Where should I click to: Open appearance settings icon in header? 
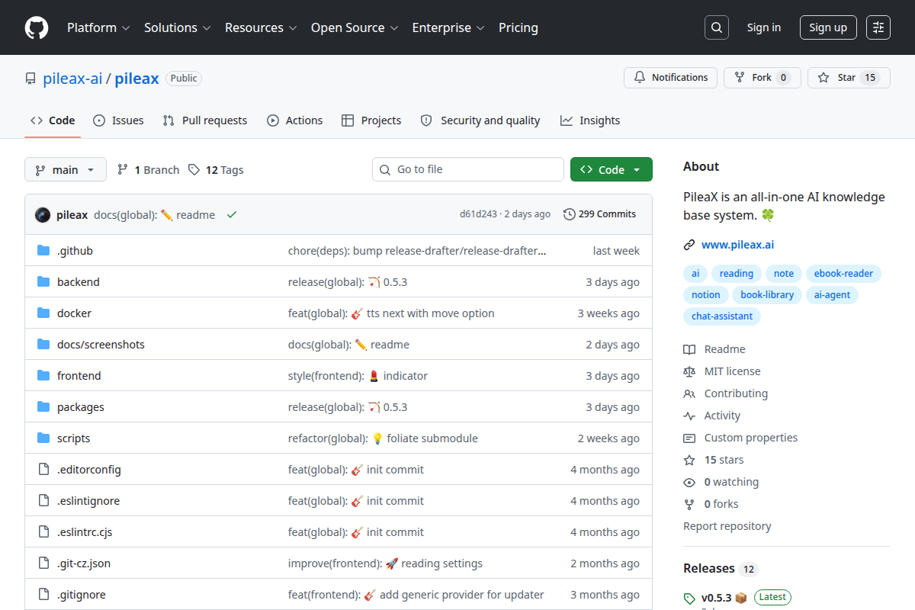878,27
